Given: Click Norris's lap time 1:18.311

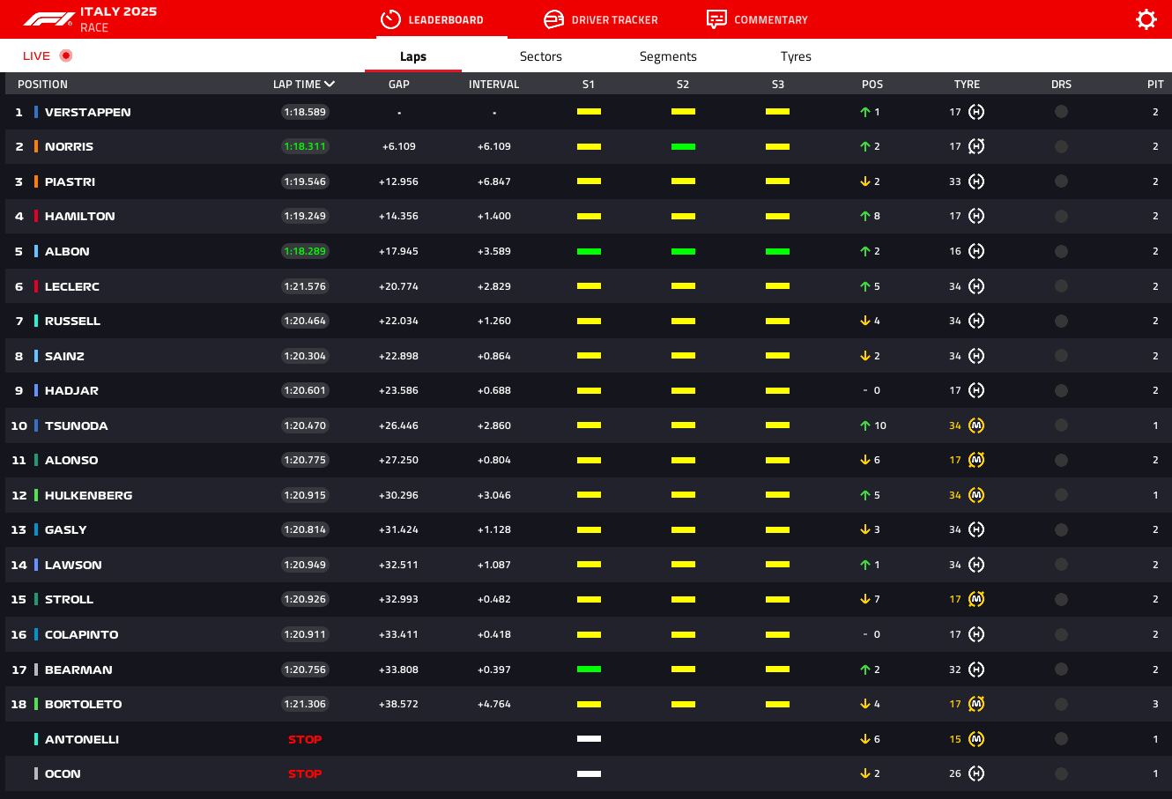Looking at the screenshot, I should pyautogui.click(x=305, y=146).
